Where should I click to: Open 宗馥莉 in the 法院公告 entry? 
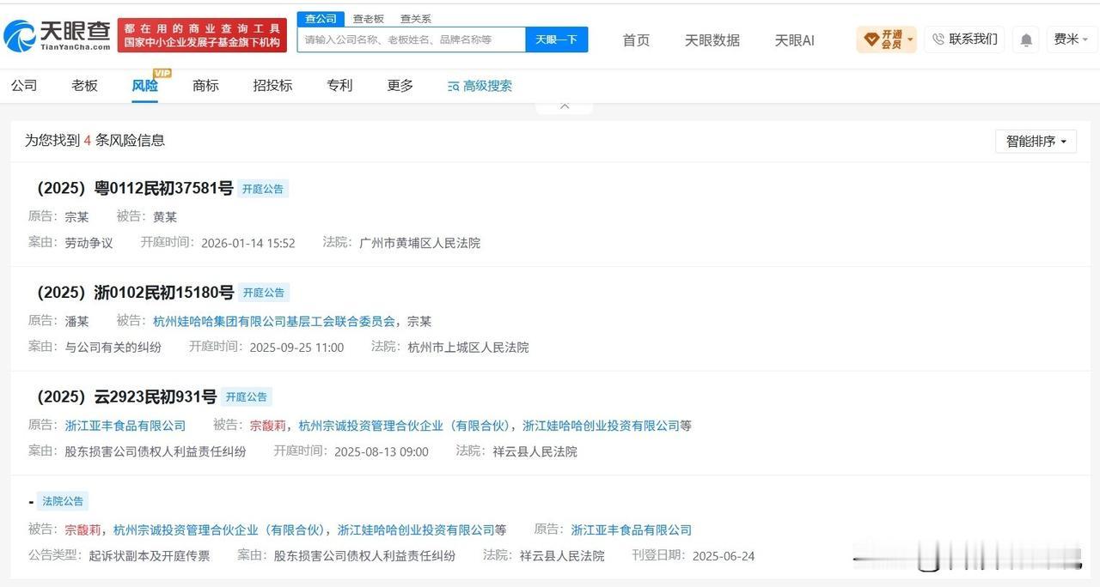[83, 530]
